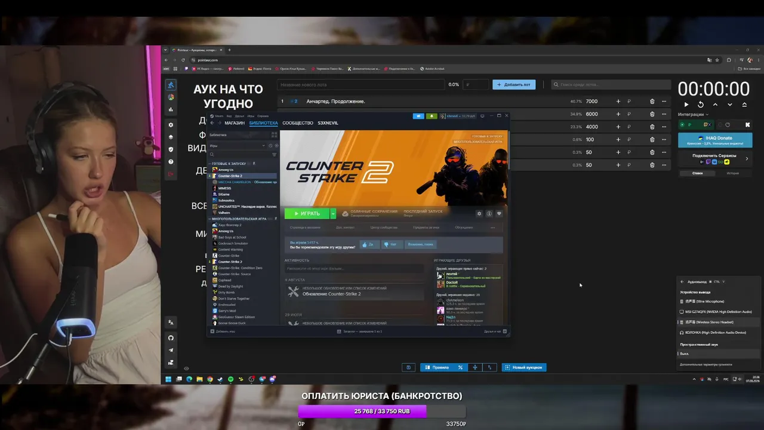This screenshot has height=430, width=764.
Task: Select КОЛОНКА High Definition Audio Device output
Action: tap(719, 333)
